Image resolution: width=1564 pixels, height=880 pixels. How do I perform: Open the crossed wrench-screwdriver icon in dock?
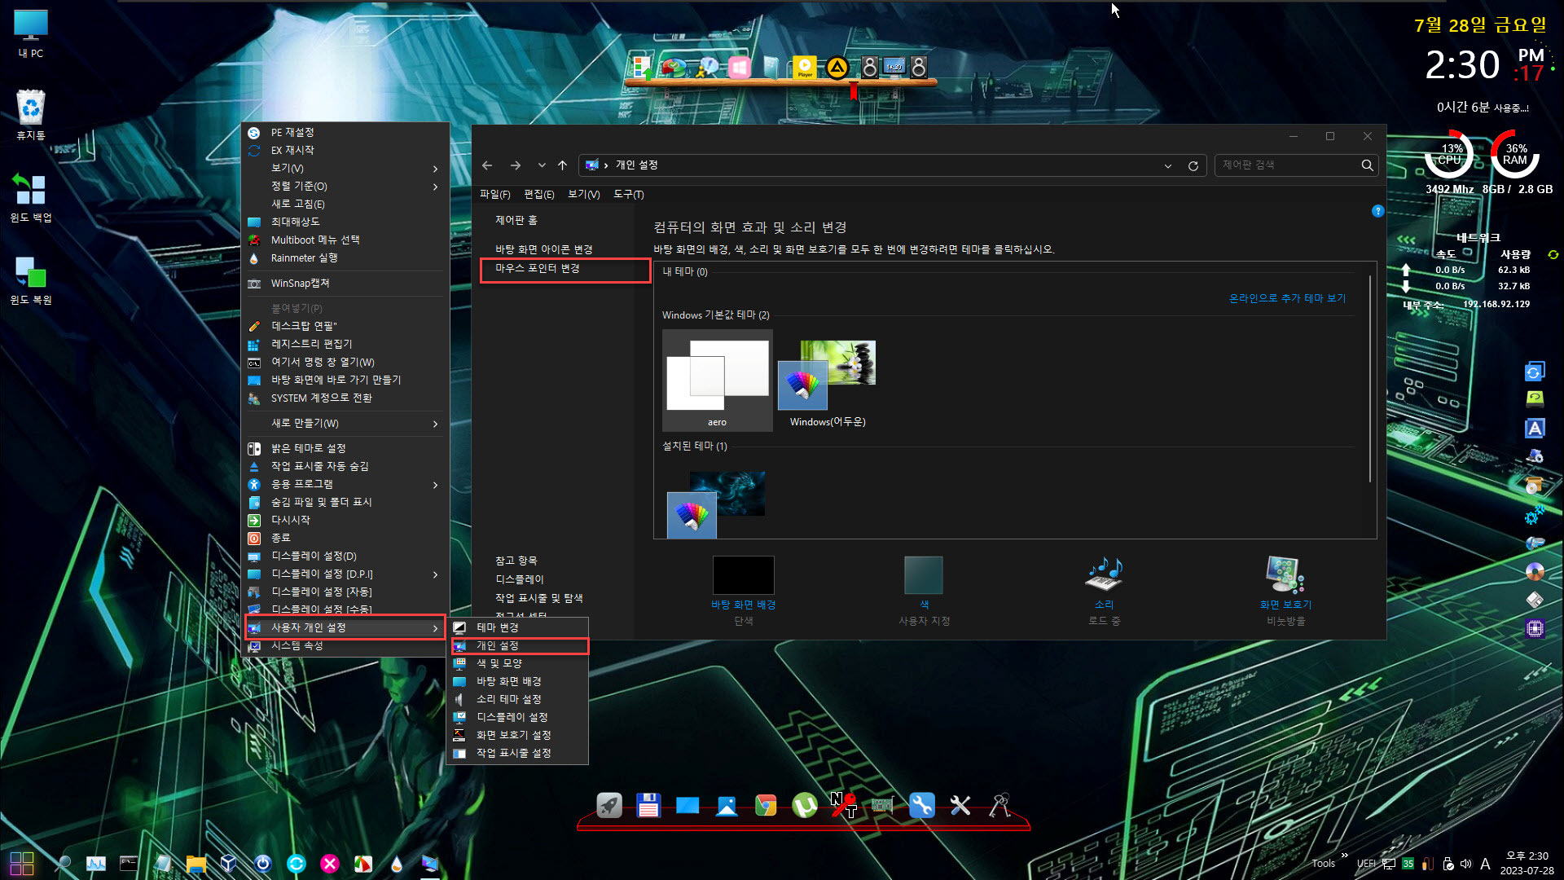tap(961, 805)
